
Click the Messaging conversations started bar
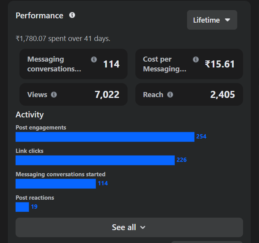click(56, 184)
